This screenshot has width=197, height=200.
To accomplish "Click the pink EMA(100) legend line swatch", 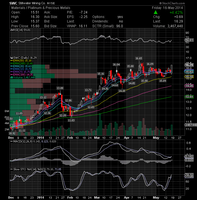I will [12, 75].
